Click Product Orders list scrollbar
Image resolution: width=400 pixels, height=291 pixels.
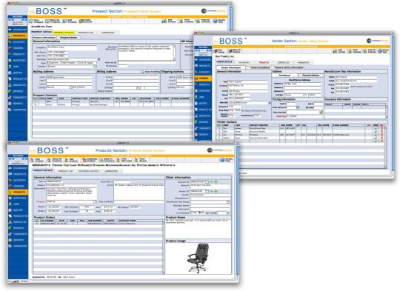click(x=164, y=247)
